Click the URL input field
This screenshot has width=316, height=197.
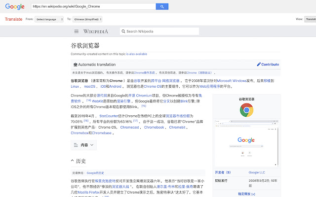coord(93,6)
